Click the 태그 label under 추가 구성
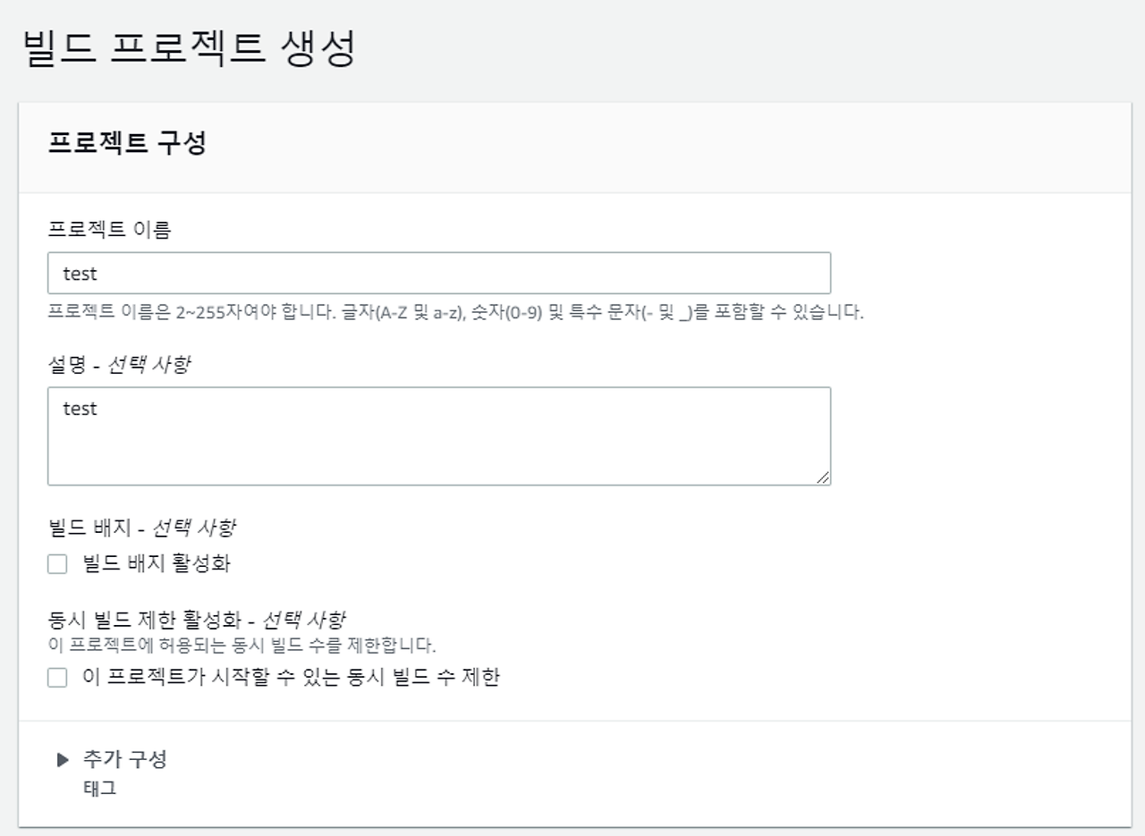Screen dimensions: 1145x836 click(x=98, y=788)
